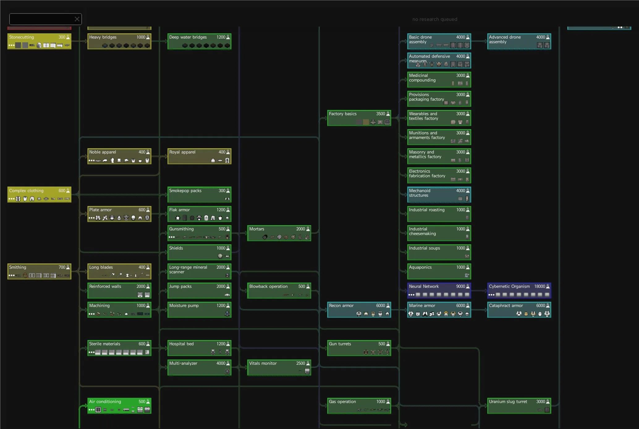
Task: Click the research flask icon on Cybernetic Organism
Action: [548, 286]
